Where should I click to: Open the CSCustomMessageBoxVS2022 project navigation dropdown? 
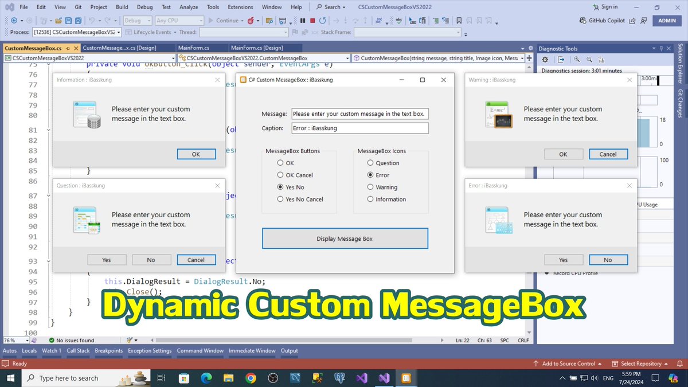tap(89, 58)
